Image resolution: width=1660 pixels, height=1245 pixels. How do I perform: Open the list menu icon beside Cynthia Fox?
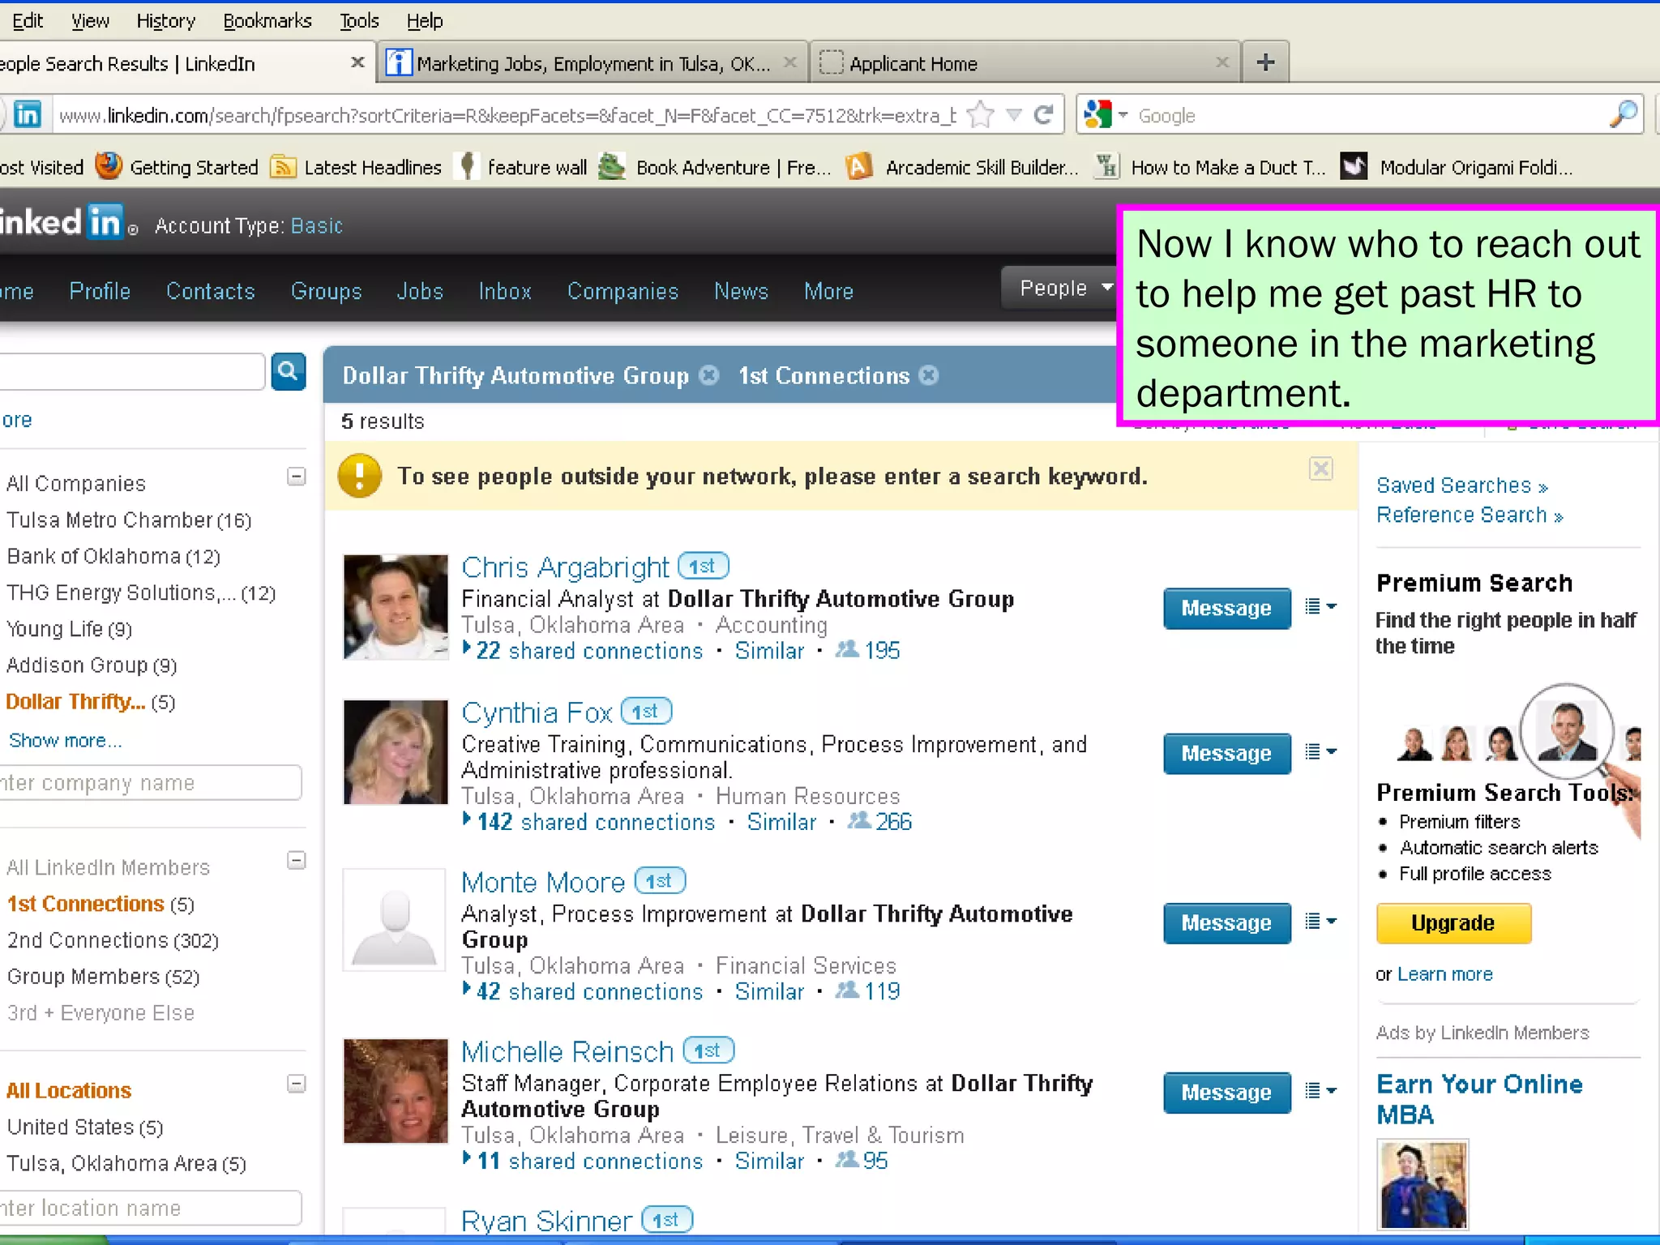pos(1320,751)
